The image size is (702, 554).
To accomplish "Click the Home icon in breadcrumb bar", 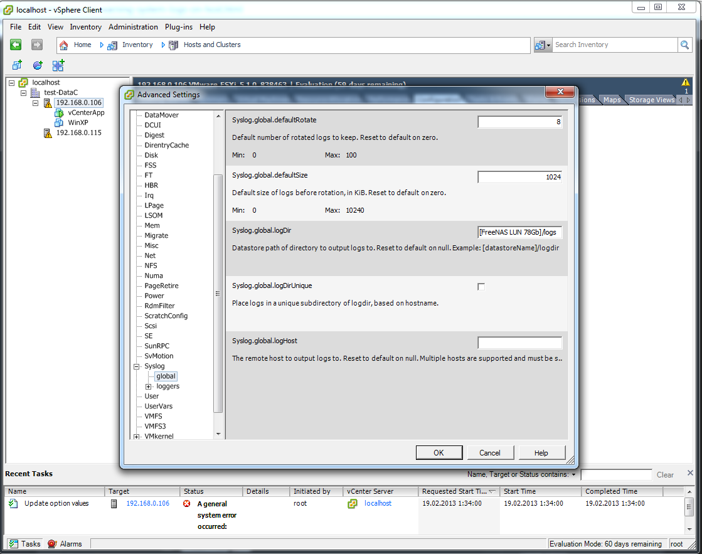I will tap(63, 45).
